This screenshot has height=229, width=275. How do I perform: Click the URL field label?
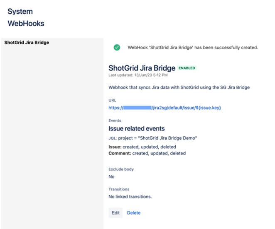(x=112, y=100)
